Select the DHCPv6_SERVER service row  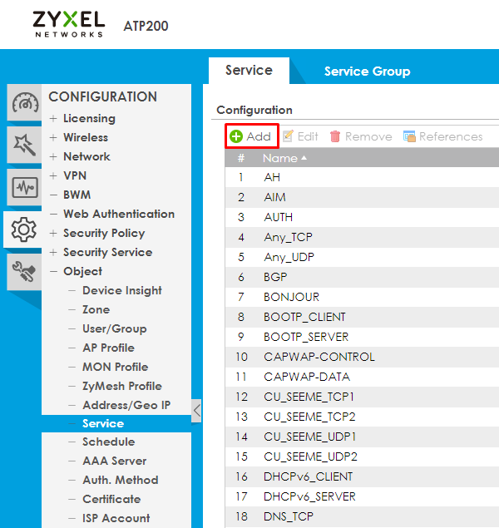pos(362,496)
